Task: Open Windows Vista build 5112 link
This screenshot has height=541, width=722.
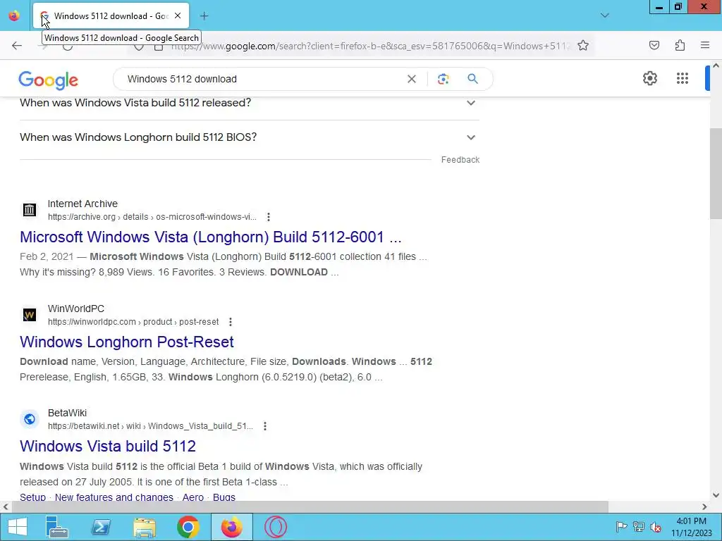Action: click(x=108, y=446)
